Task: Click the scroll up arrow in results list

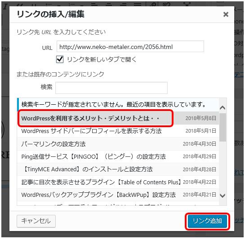Action: click(223, 108)
